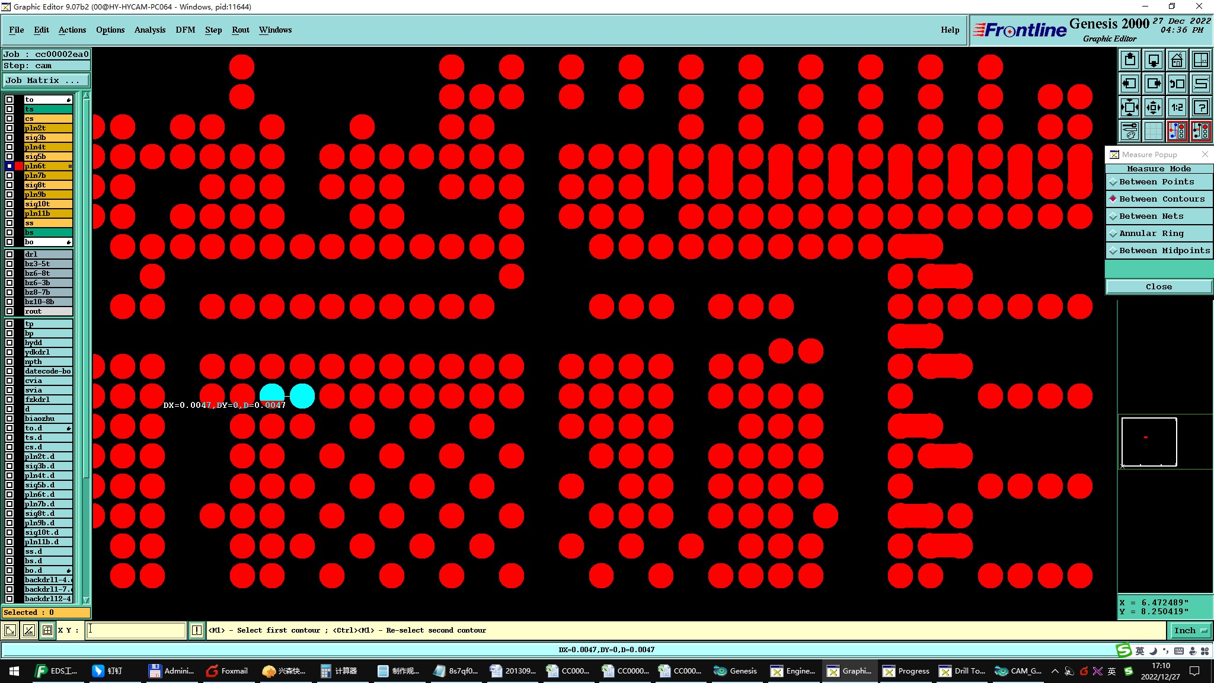Open the Rout menu

pos(241,30)
